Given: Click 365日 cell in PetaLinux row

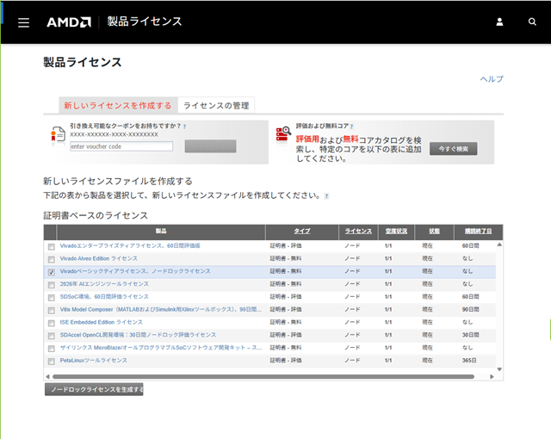Looking at the screenshot, I should (x=469, y=361).
